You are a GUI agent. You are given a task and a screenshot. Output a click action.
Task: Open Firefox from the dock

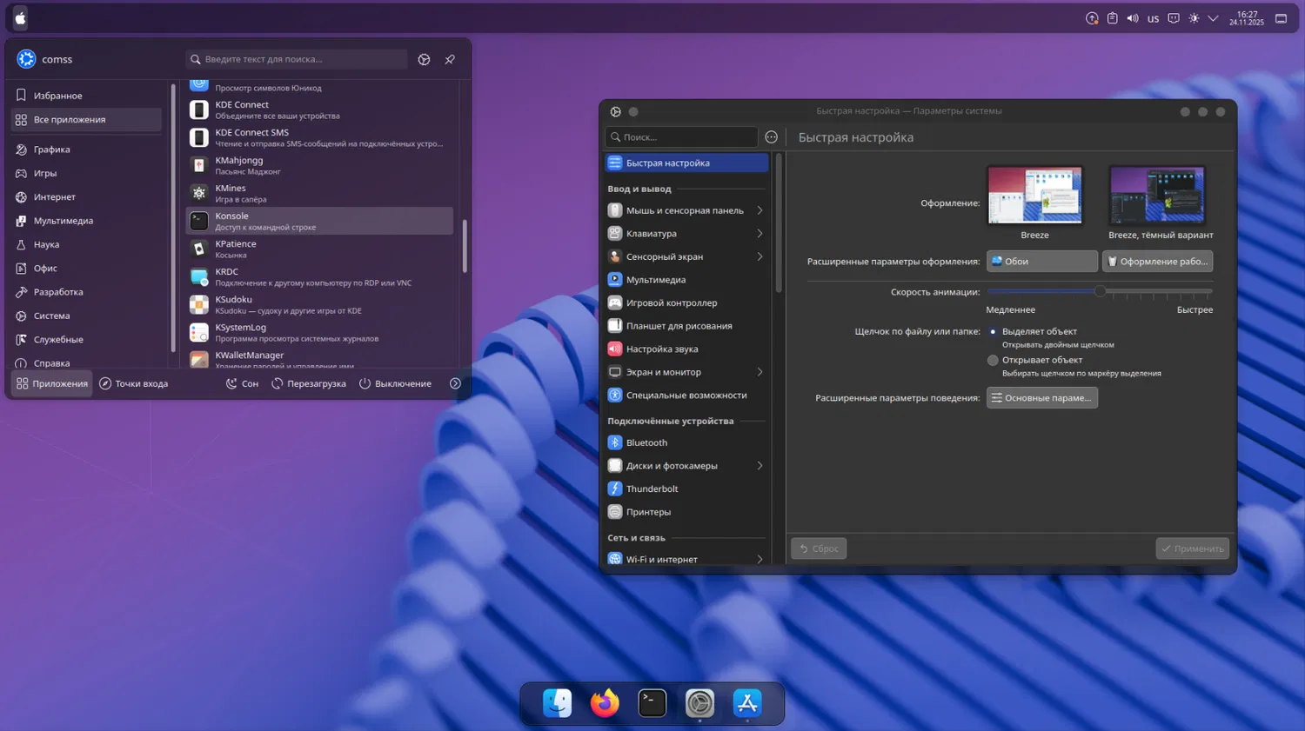pos(605,702)
